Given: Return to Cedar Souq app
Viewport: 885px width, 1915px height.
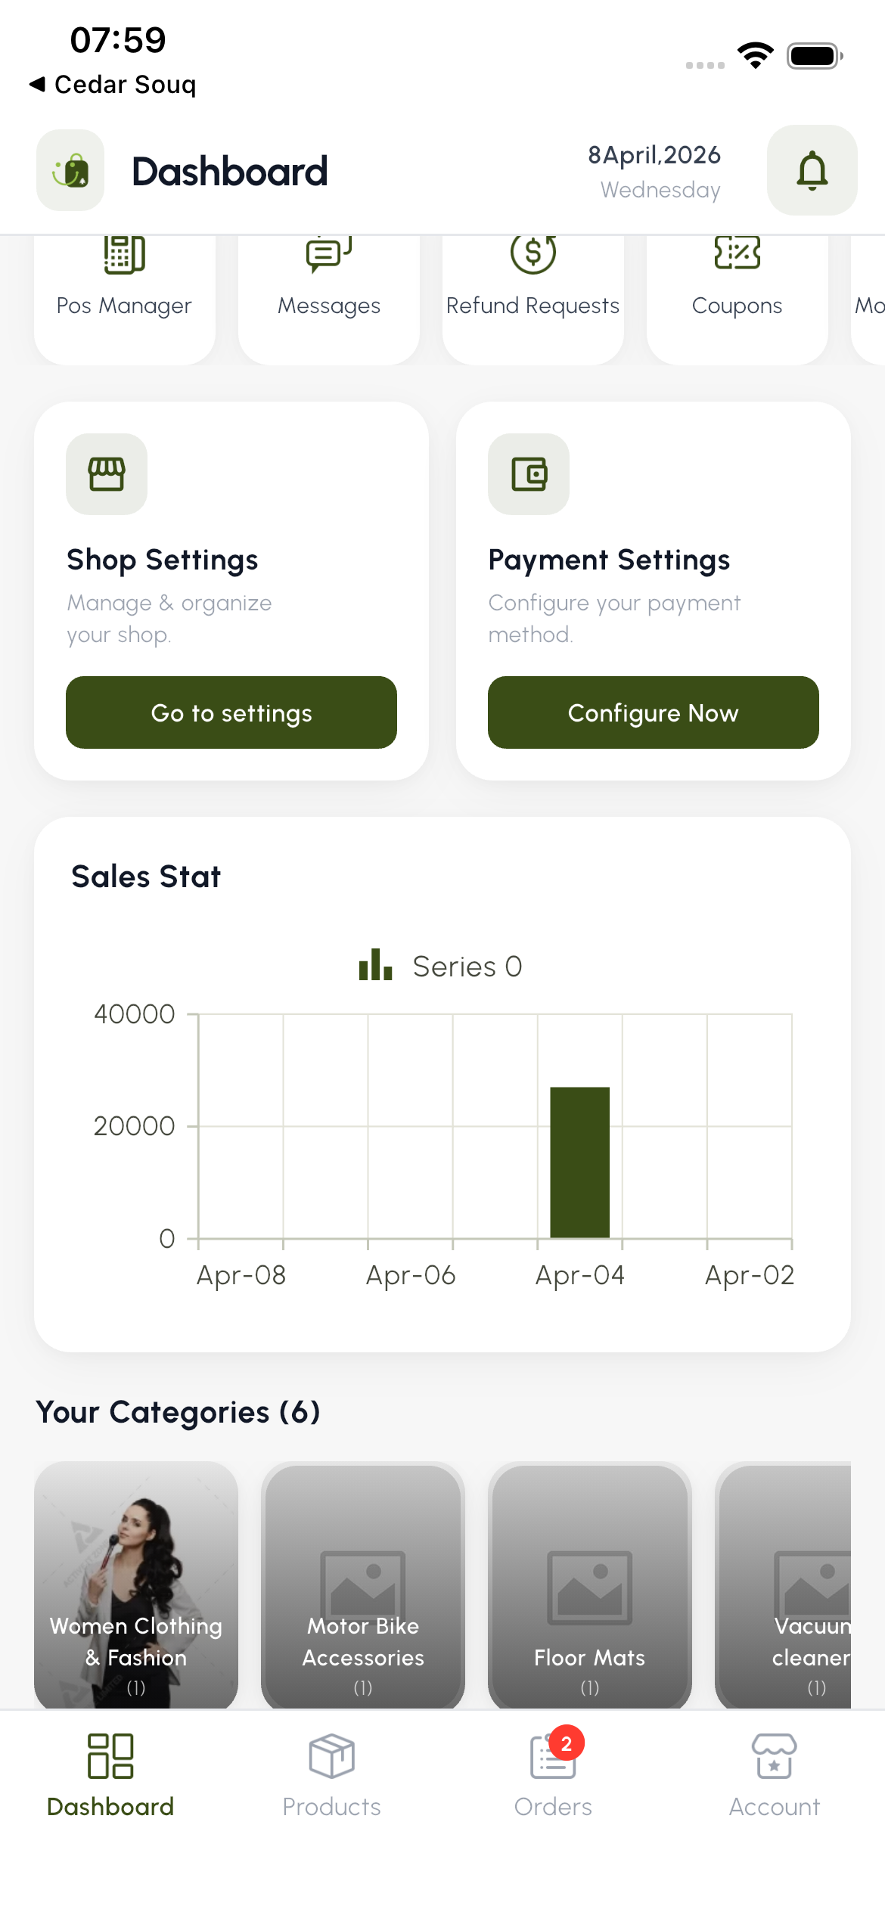Looking at the screenshot, I should (113, 84).
